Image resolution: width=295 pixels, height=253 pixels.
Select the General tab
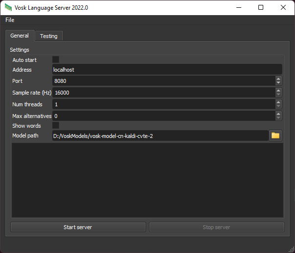(20, 36)
